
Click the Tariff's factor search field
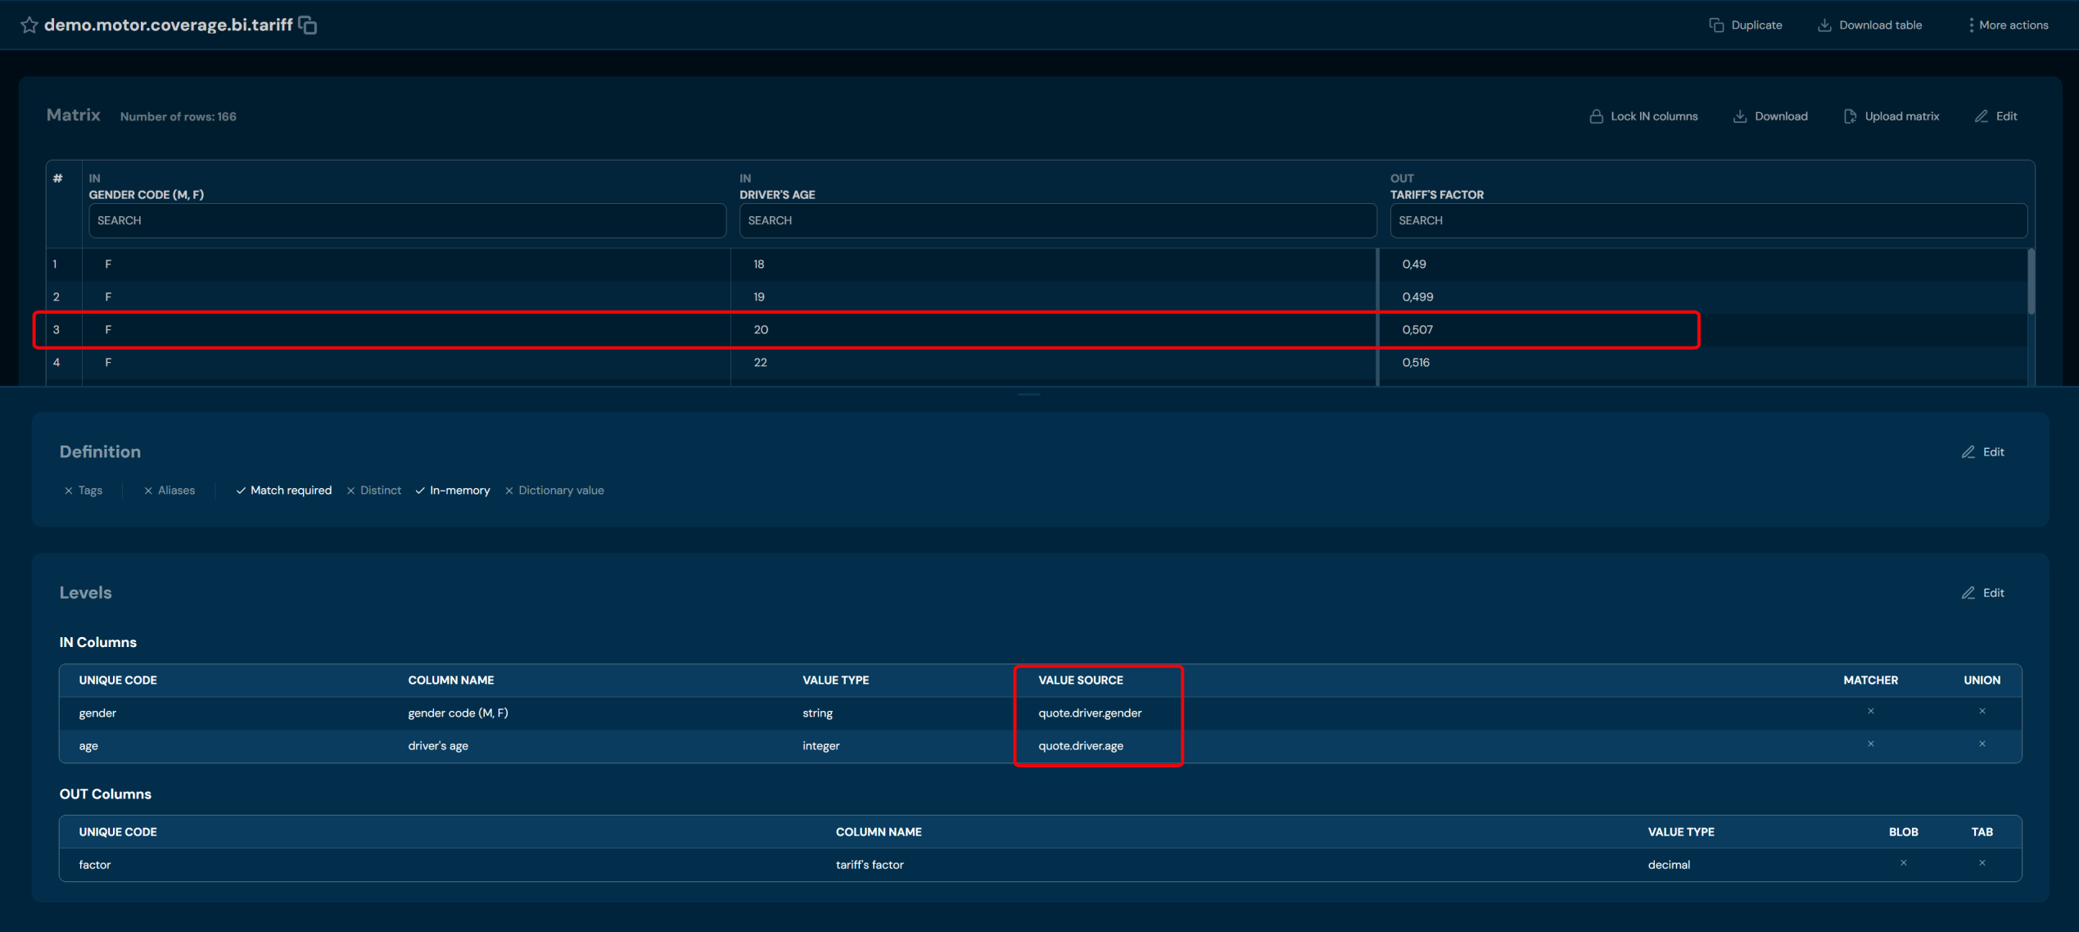click(1708, 221)
